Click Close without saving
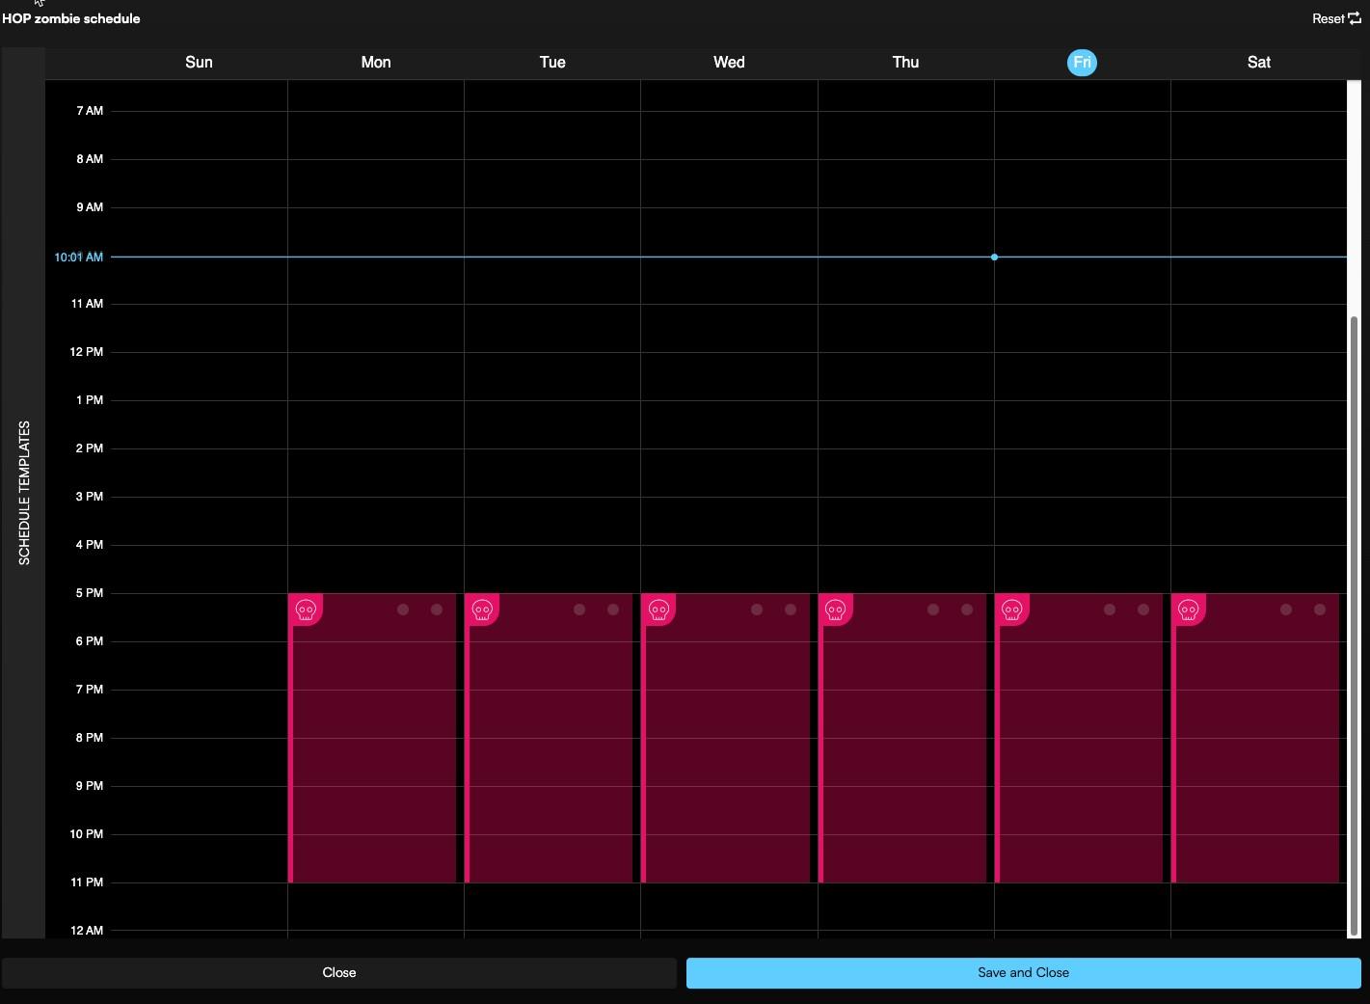 [339, 972]
